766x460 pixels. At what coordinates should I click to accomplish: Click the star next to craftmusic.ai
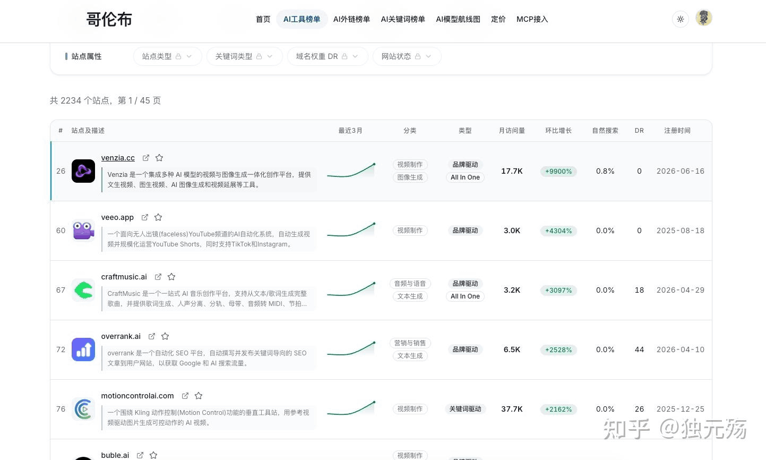tap(171, 277)
